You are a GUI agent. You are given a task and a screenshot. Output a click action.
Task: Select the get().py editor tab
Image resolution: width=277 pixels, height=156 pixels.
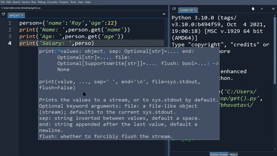pos(15,16)
